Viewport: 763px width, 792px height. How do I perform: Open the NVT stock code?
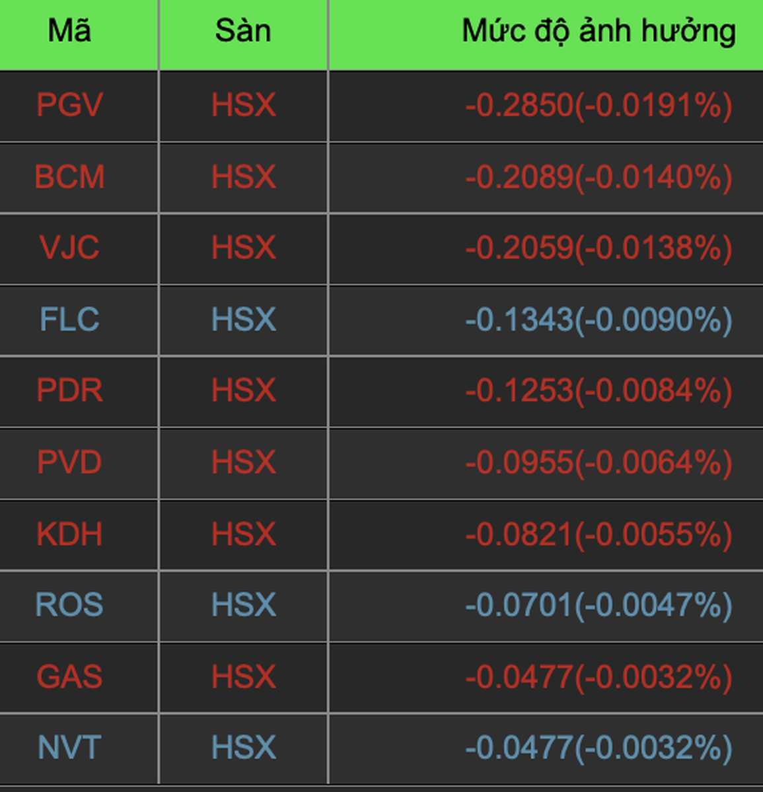(69, 748)
